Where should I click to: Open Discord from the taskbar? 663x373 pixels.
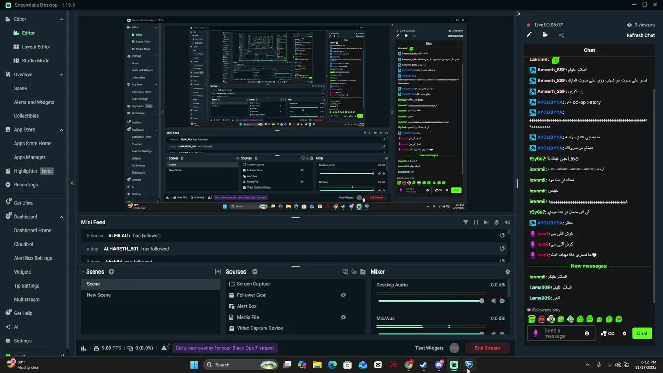click(x=439, y=365)
